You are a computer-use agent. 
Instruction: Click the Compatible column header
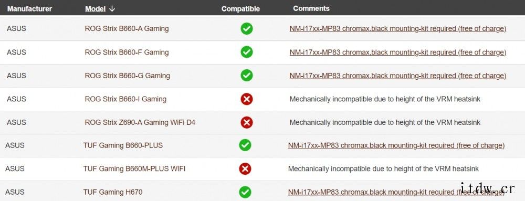(x=240, y=9)
